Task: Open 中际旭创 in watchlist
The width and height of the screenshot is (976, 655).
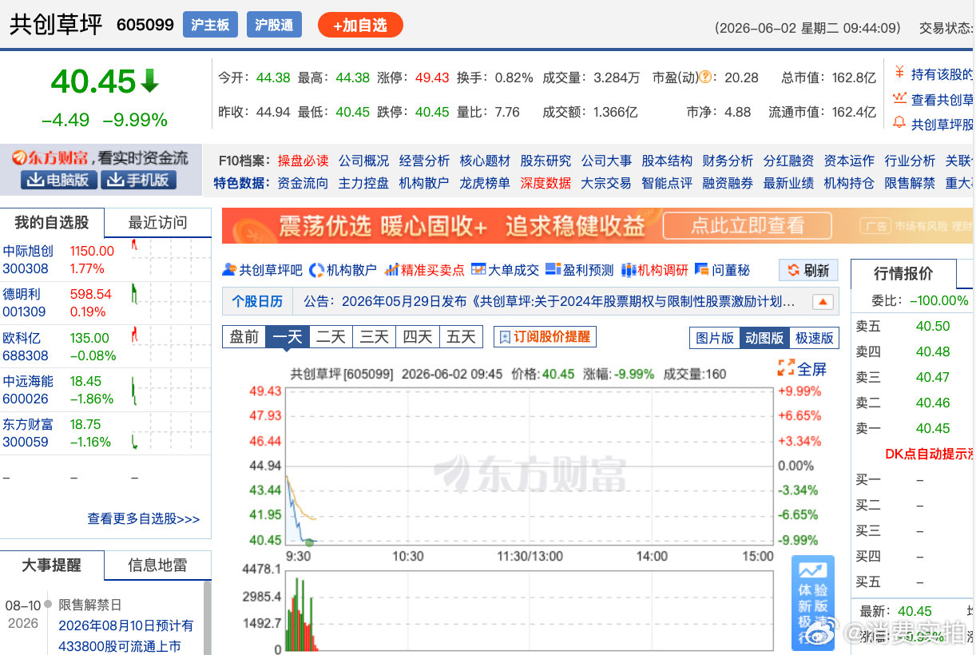Action: click(x=28, y=251)
